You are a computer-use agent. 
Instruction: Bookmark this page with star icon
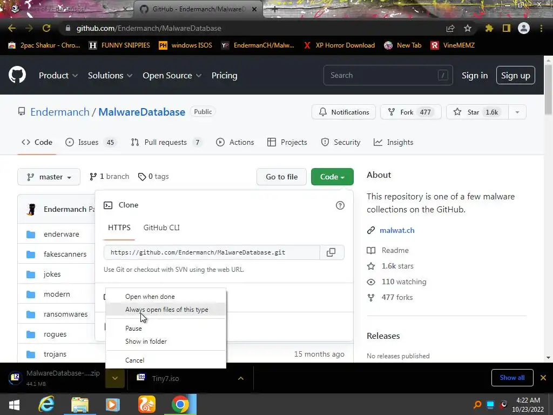click(x=468, y=28)
